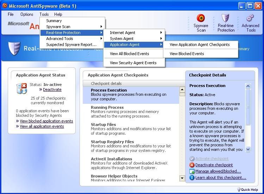This screenshot has width=264, height=194.
Task: Click the checkpoints list scroll up arrow
Action: (x=182, y=89)
